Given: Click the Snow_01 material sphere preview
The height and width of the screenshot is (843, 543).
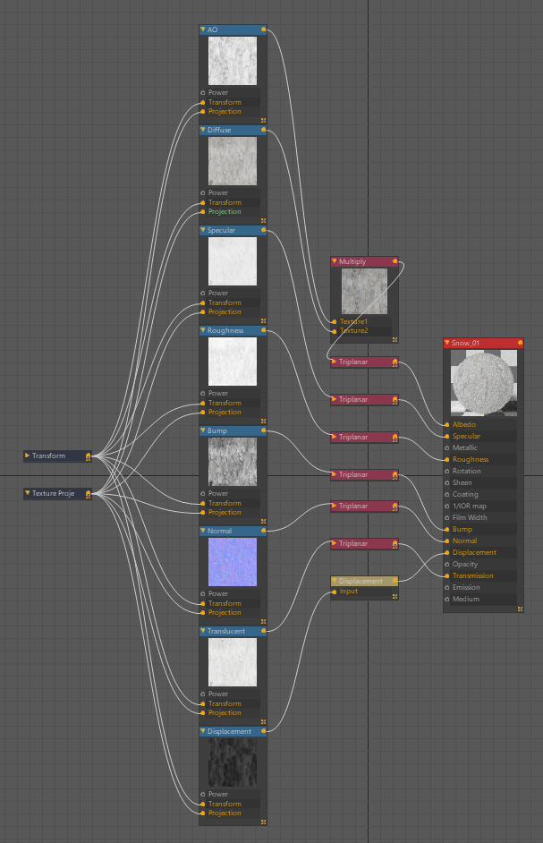Looking at the screenshot, I should coord(483,382).
